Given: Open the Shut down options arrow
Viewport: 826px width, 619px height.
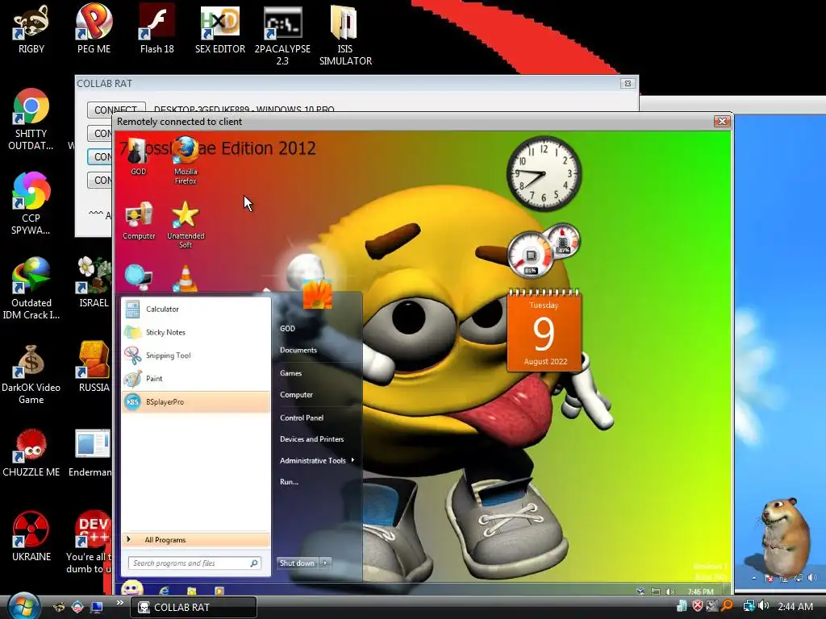Looking at the screenshot, I should click(x=326, y=563).
